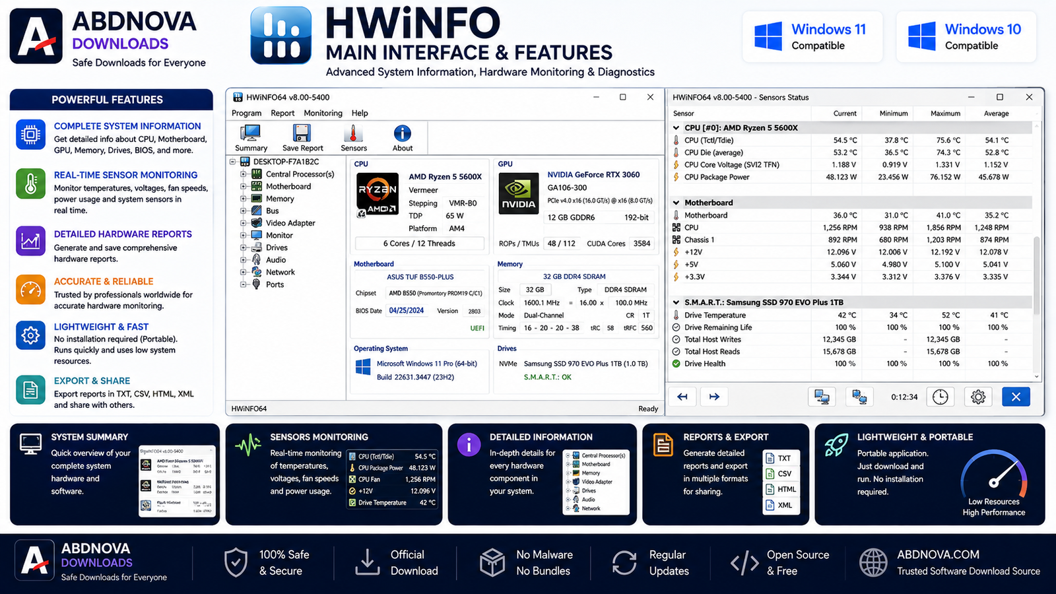
Task: Expand the Drives tree node
Action: (x=244, y=247)
